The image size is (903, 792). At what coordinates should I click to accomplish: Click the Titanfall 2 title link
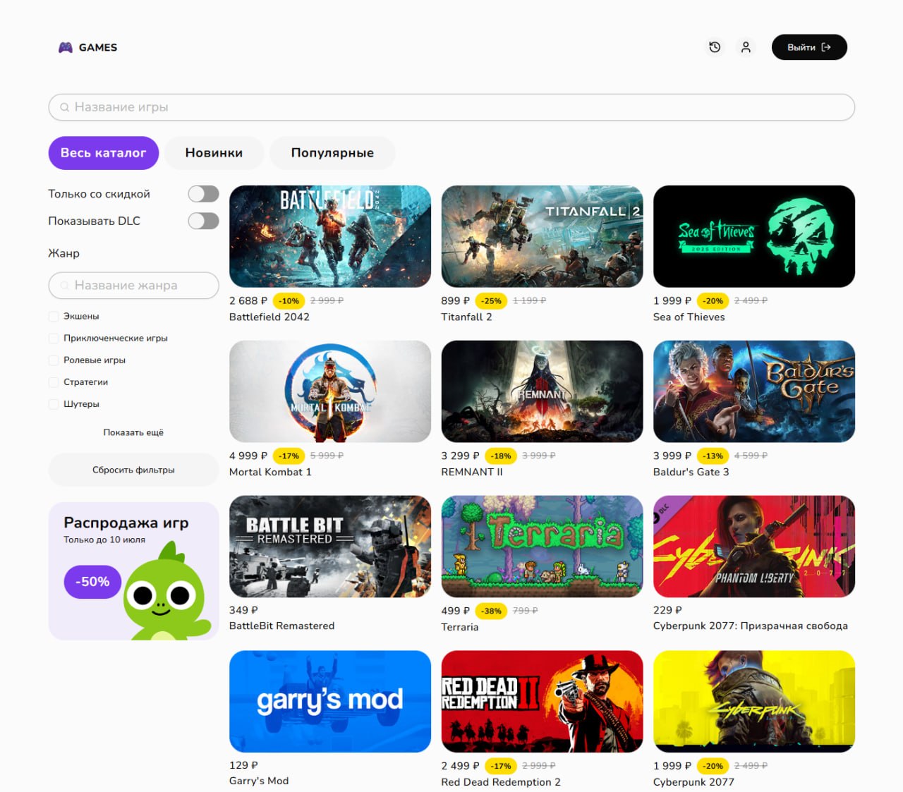click(x=466, y=317)
